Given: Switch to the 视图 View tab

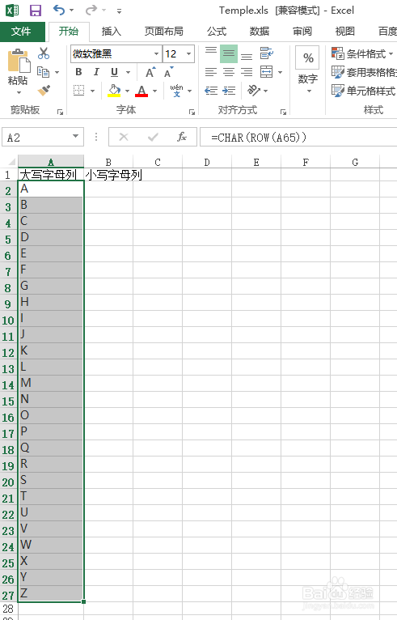Looking at the screenshot, I should pyautogui.click(x=345, y=32).
